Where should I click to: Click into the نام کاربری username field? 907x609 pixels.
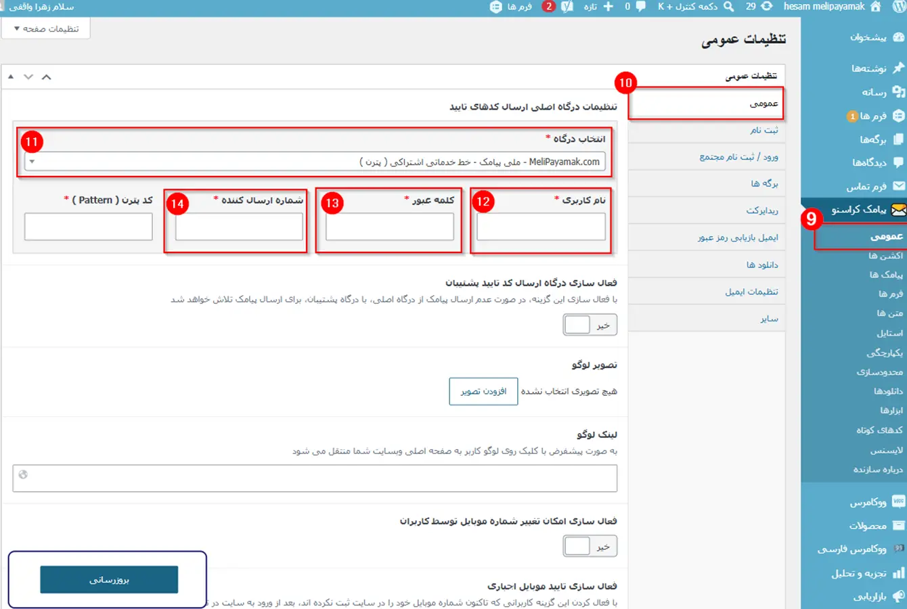point(541,227)
